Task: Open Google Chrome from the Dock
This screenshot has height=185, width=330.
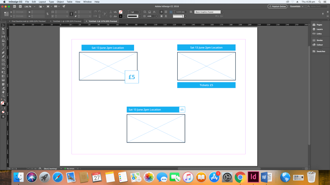Action: pos(240,177)
